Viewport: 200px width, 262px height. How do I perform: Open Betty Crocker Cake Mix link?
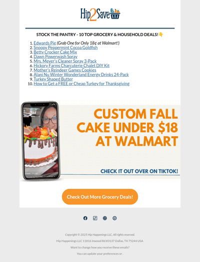(x=55, y=52)
